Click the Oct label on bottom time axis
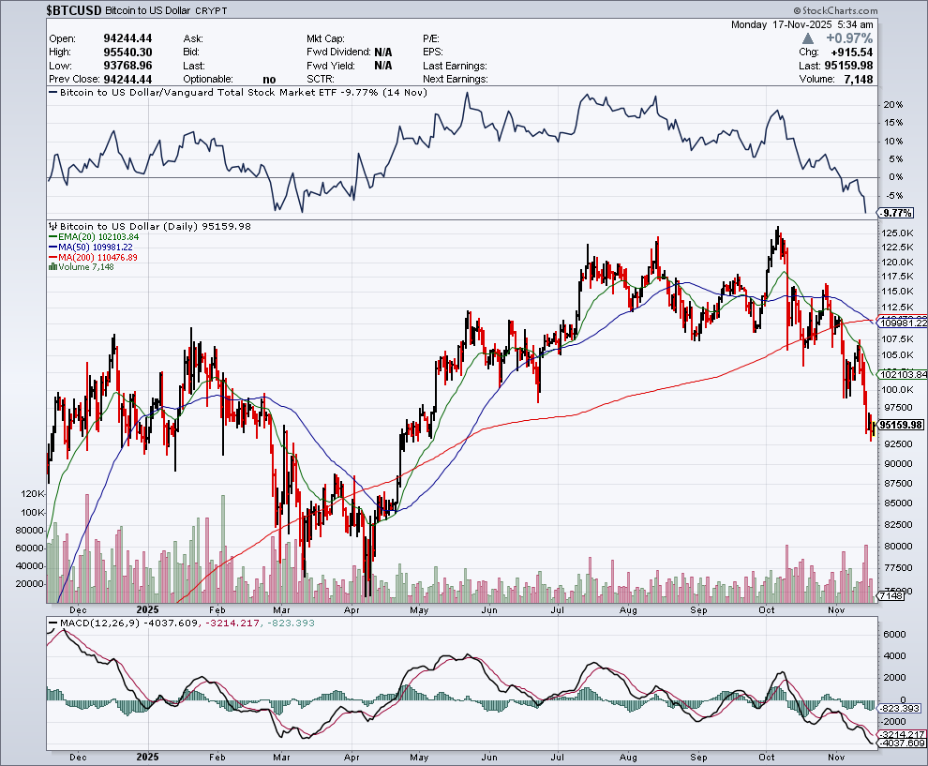This screenshot has height=766, width=928. point(767,756)
